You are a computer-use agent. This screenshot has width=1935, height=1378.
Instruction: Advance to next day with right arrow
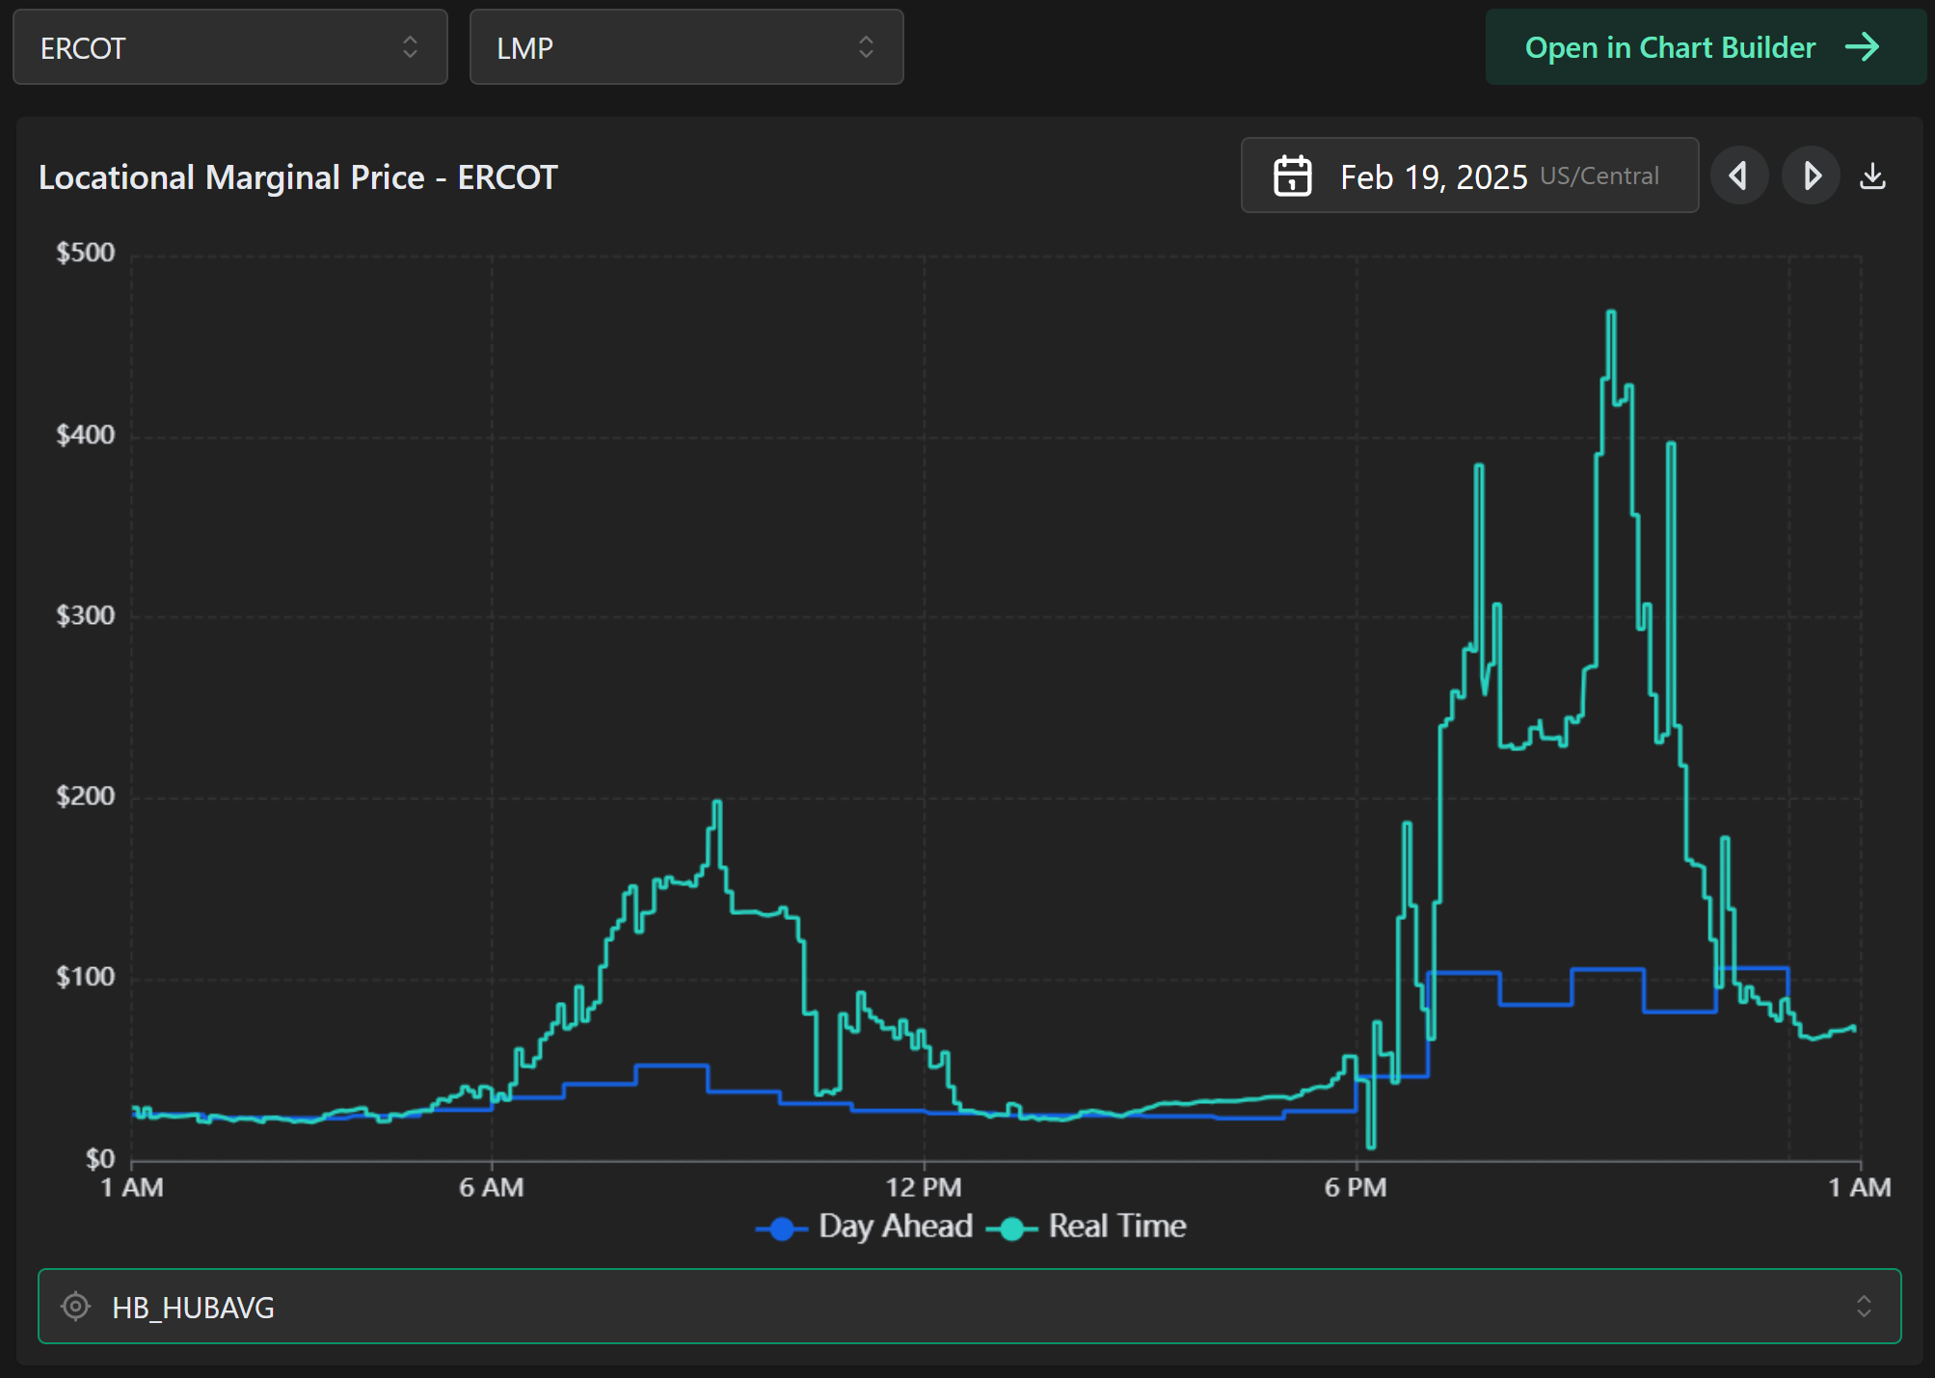click(1811, 176)
